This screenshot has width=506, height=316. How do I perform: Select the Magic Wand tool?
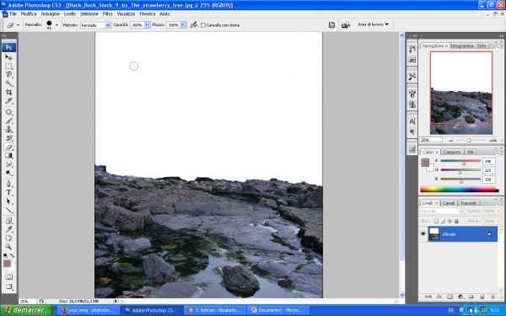tap(8, 83)
